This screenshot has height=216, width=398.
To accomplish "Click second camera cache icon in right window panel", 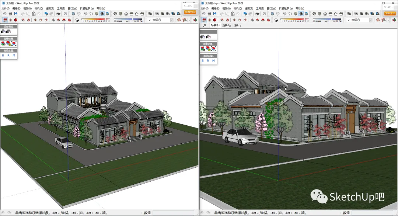I will point(208,37).
